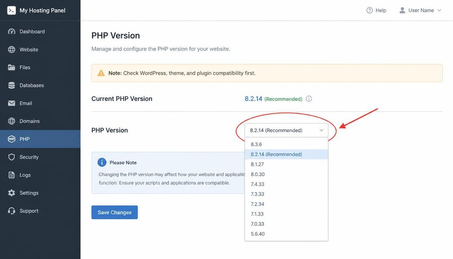Go to the Website section

40,50
